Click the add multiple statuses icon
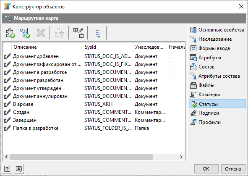The height and width of the screenshot is (176, 248). tap(25, 33)
